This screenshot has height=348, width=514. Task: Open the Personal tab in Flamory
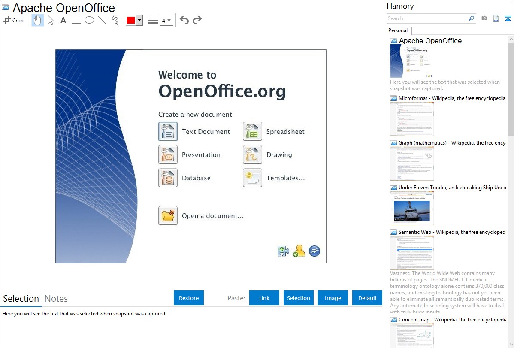coord(398,30)
